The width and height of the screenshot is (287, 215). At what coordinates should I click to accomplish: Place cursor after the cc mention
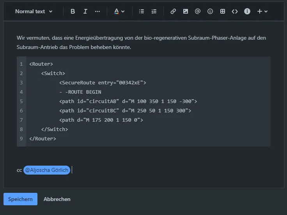coord(72,170)
